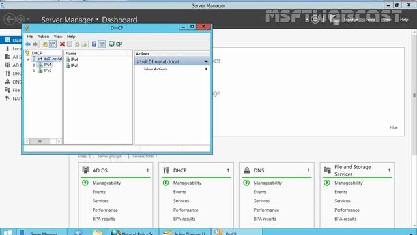Click the Server Manager vertical scrollbar thumb
The height and width of the screenshot is (235, 417).
pos(414,95)
